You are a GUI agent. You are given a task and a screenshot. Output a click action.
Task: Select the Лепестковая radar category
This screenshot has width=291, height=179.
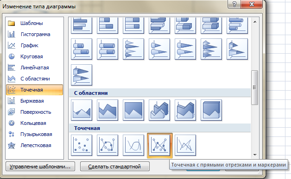pos(34,145)
